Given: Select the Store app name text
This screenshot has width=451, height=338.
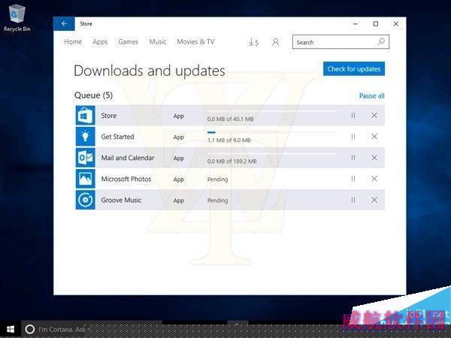Looking at the screenshot, I should click(x=109, y=116).
